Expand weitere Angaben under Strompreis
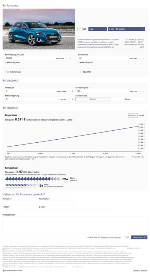Screen dimensions: 150x276 click(x=85, y=62)
